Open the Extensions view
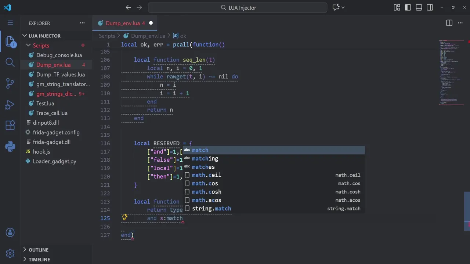The height and width of the screenshot is (264, 470). click(10, 125)
